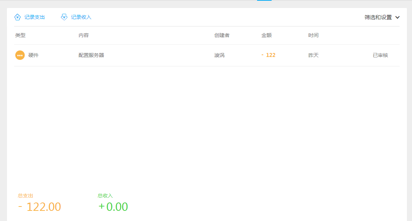Click the orange 硬件 category icon
Viewport: 412px width, 221px height.
20,55
